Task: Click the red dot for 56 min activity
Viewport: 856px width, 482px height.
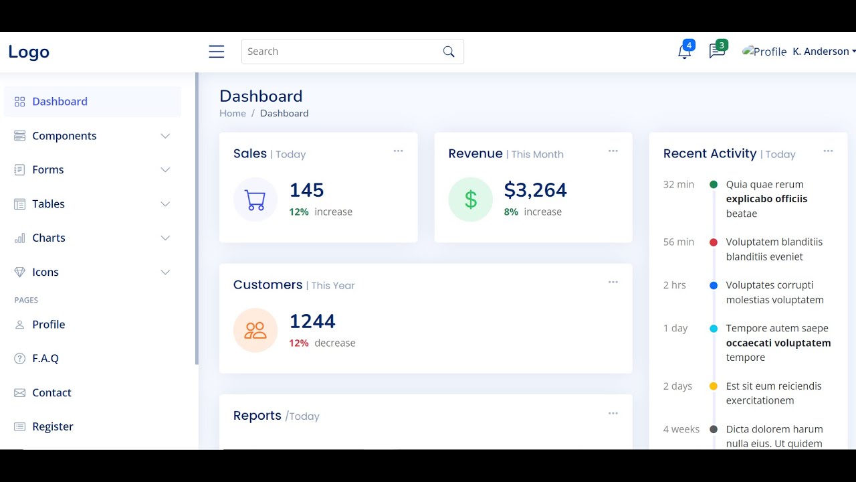Action: pyautogui.click(x=714, y=242)
